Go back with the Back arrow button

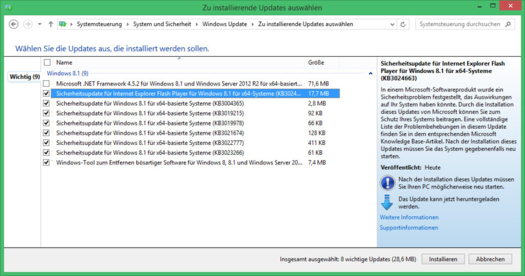click(13, 24)
